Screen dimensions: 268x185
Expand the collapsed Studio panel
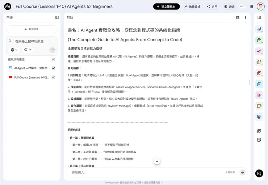[x=259, y=17]
